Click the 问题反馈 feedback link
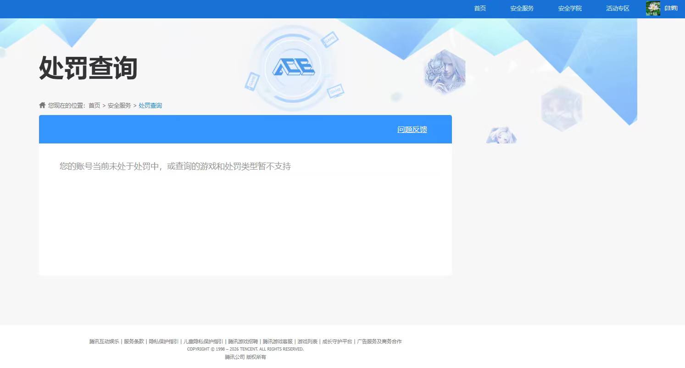Viewport: 685px width, 368px height. coord(412,129)
